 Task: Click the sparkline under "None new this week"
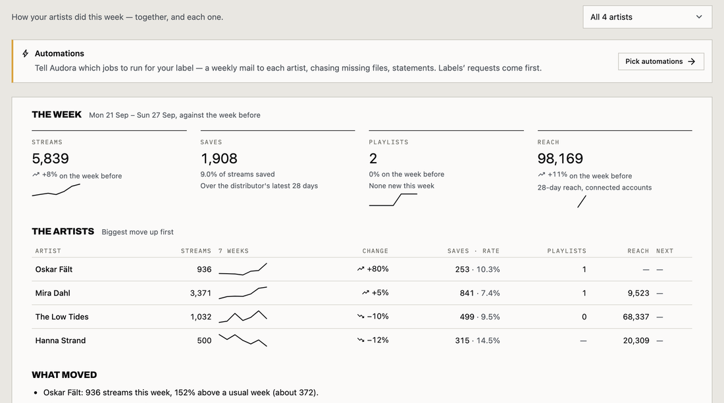393,200
